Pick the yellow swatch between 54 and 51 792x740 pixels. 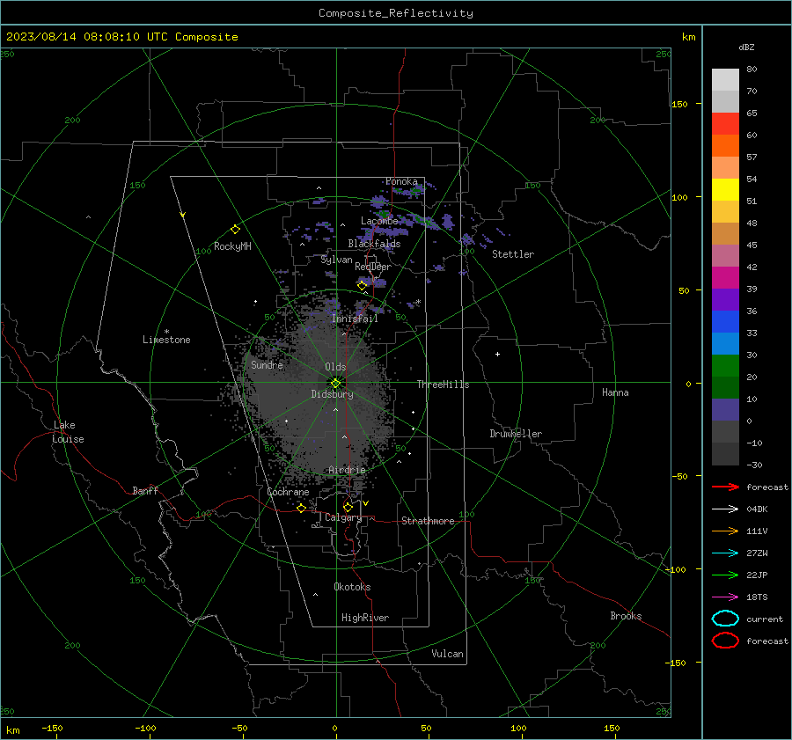point(725,190)
